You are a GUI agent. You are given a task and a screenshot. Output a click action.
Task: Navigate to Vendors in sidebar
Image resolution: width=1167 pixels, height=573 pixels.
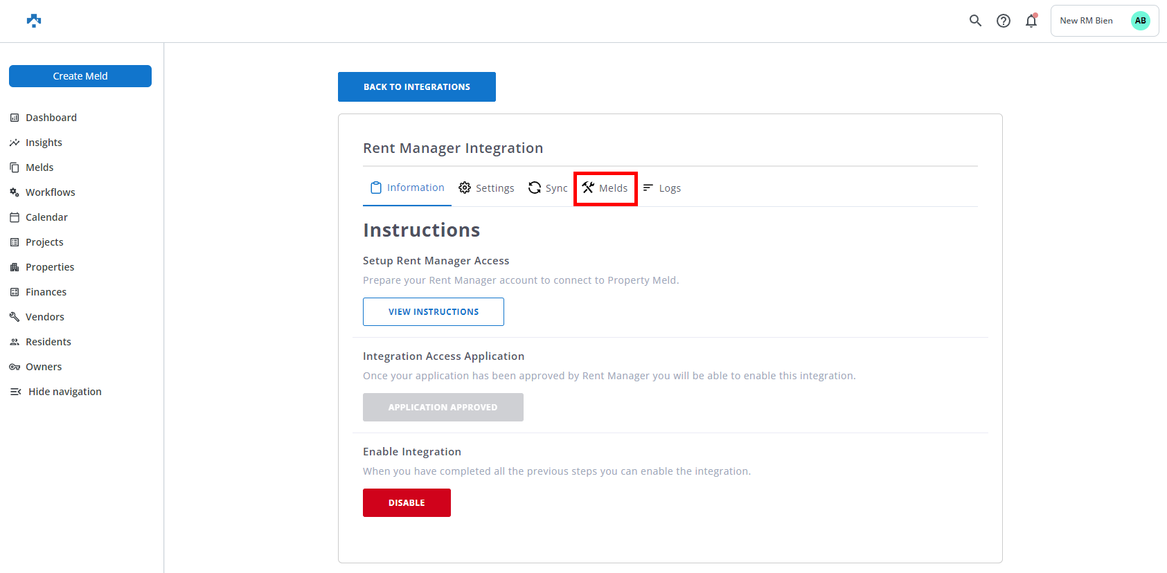click(44, 317)
